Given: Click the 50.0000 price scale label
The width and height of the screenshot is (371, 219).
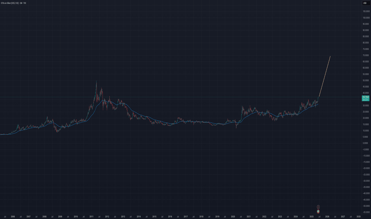Looking at the screenshot, I should [366, 80].
